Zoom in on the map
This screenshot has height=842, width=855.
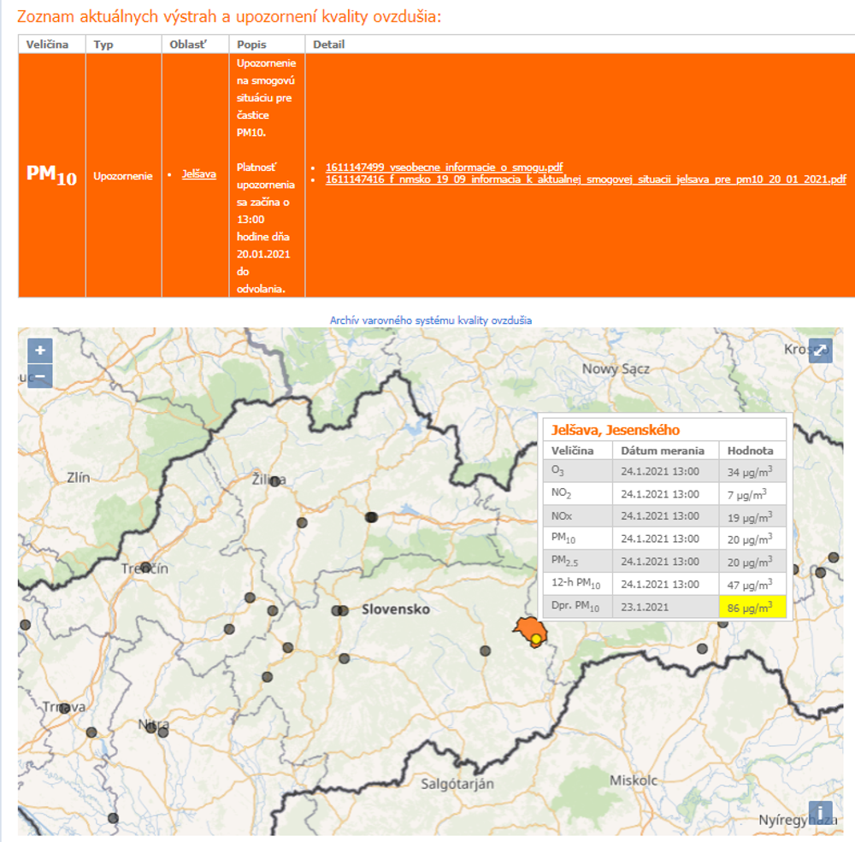[x=40, y=350]
